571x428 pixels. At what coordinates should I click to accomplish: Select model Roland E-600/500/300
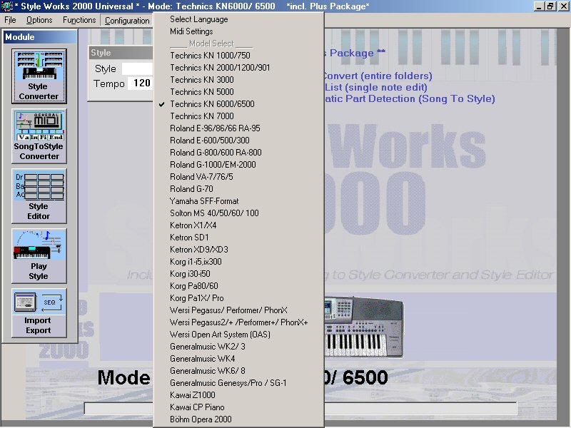pos(238,141)
